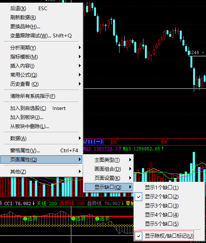This screenshot has height=243, width=206.
Task: Select highlighted 显示缺口(Q) submenu item
Action: [108, 187]
